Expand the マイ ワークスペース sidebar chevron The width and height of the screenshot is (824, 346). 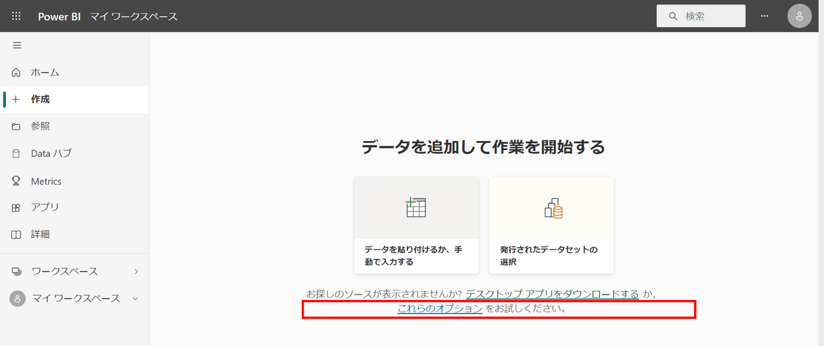tap(135, 299)
